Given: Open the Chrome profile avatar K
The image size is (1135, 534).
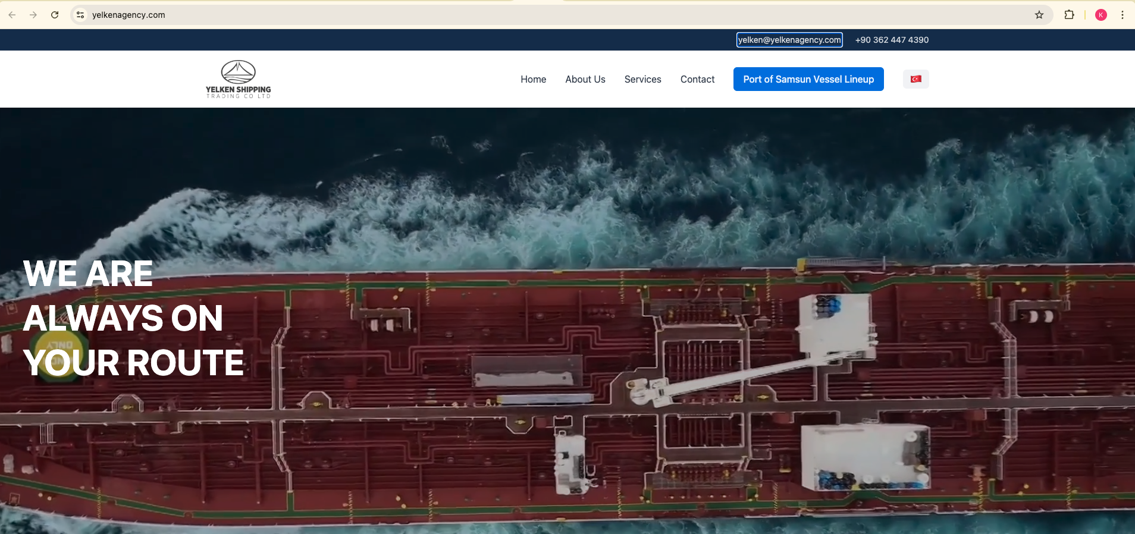Looking at the screenshot, I should 1101,15.
